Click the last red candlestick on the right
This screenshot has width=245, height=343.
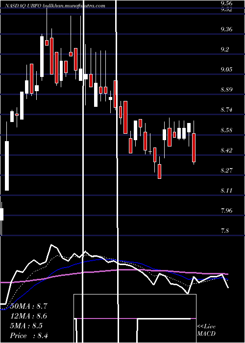(194, 147)
